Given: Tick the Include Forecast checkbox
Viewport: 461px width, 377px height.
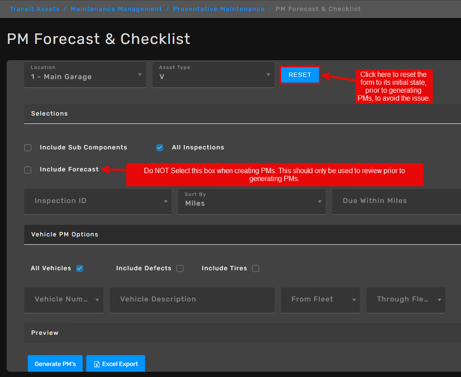Looking at the screenshot, I should pos(28,170).
